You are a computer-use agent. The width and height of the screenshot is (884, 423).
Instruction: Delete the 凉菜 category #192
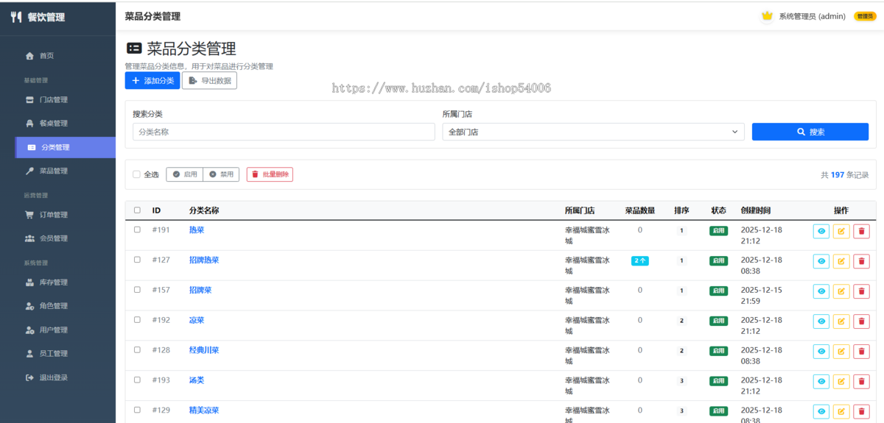(861, 321)
